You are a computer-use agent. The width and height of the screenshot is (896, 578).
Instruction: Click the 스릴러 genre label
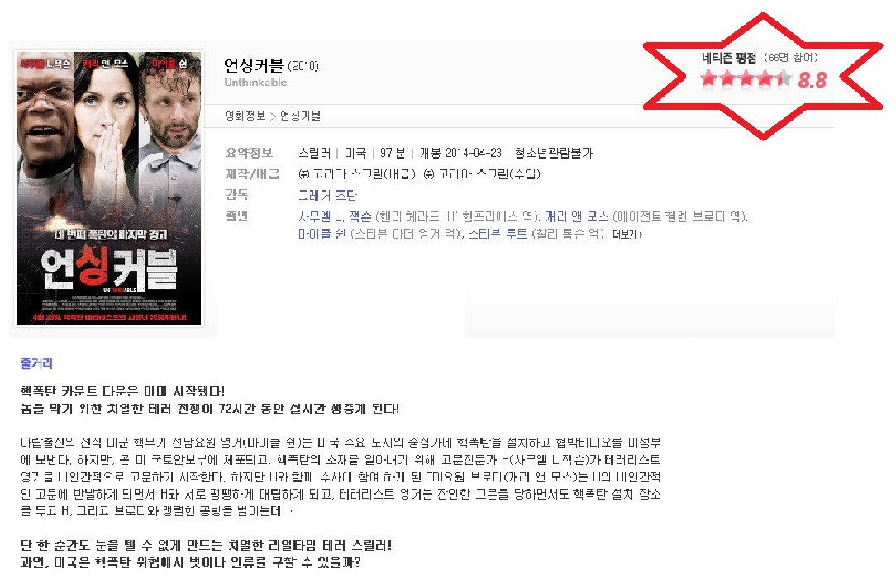[x=315, y=153]
